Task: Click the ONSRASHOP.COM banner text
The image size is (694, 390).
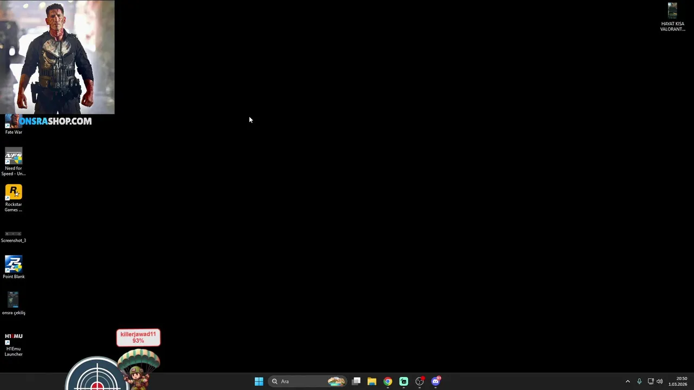Action: coord(55,121)
